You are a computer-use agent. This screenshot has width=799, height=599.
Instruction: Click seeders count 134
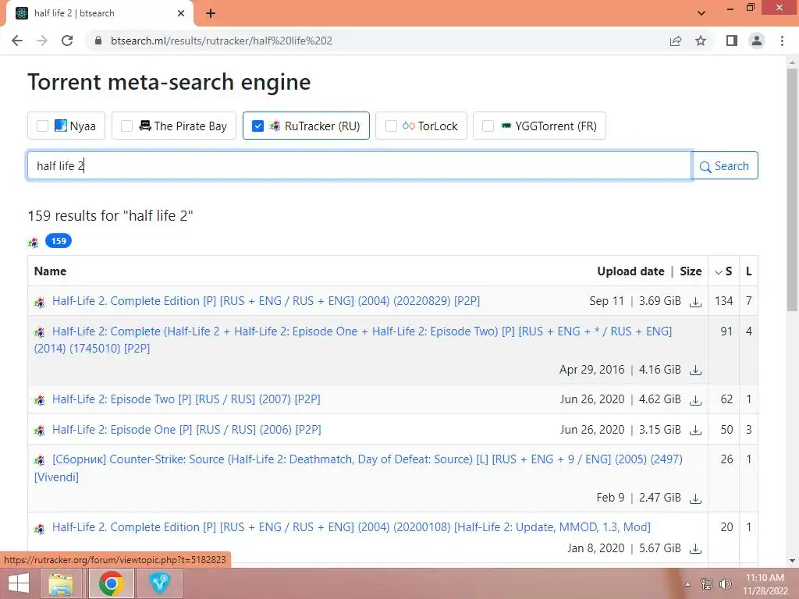[723, 301]
